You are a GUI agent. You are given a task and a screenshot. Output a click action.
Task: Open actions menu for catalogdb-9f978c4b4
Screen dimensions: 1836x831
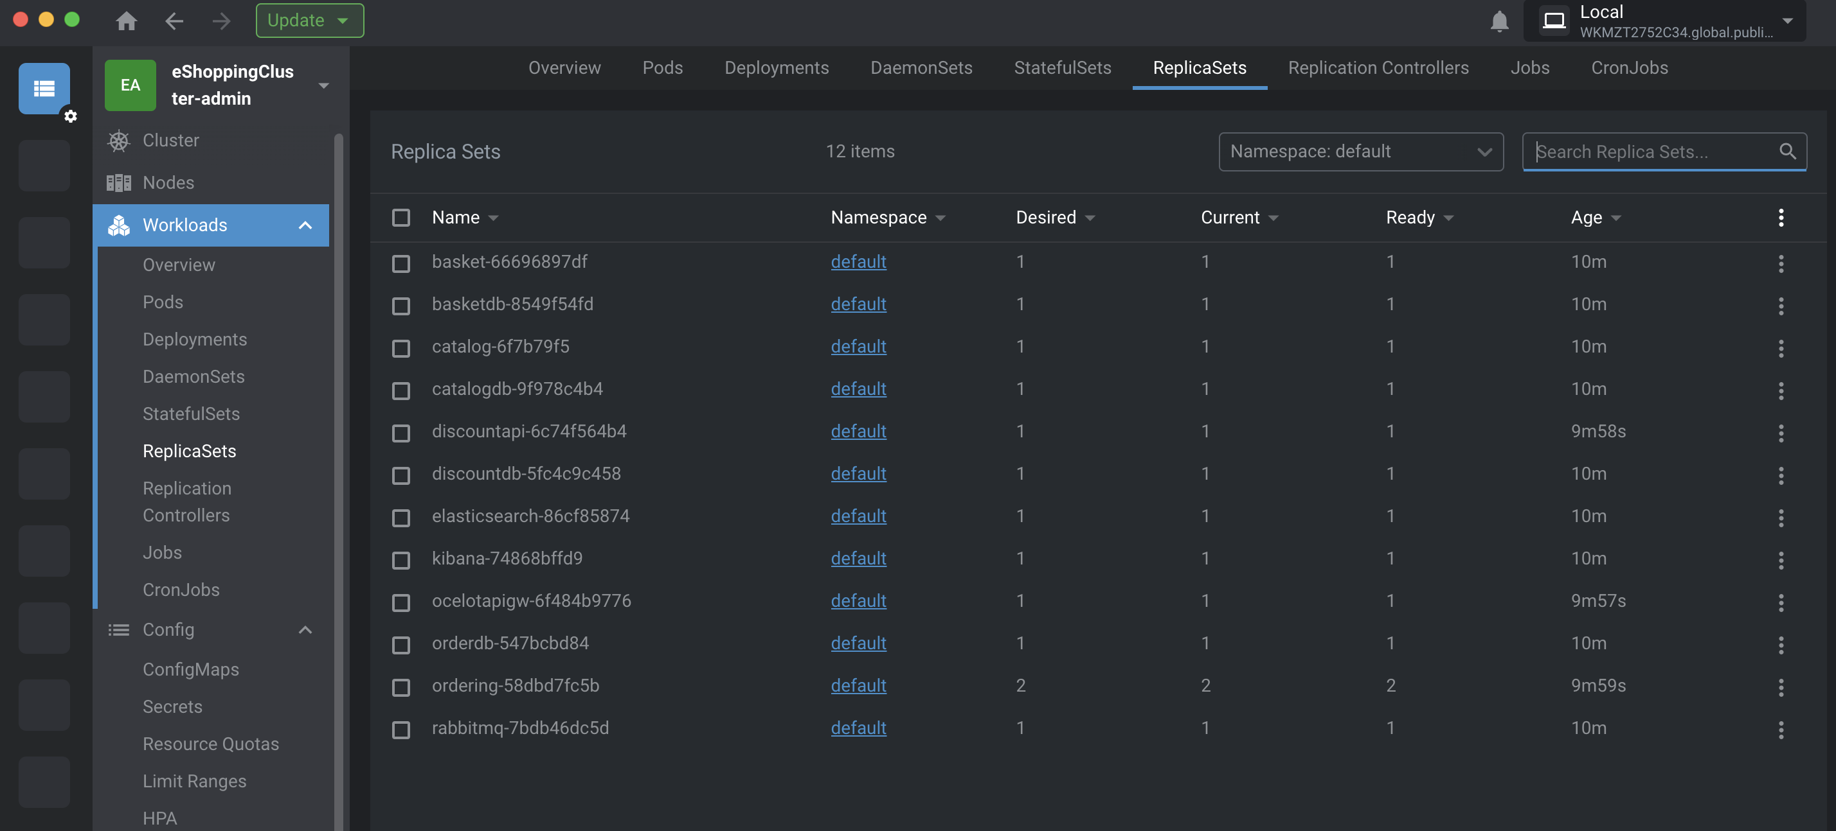click(x=1781, y=391)
